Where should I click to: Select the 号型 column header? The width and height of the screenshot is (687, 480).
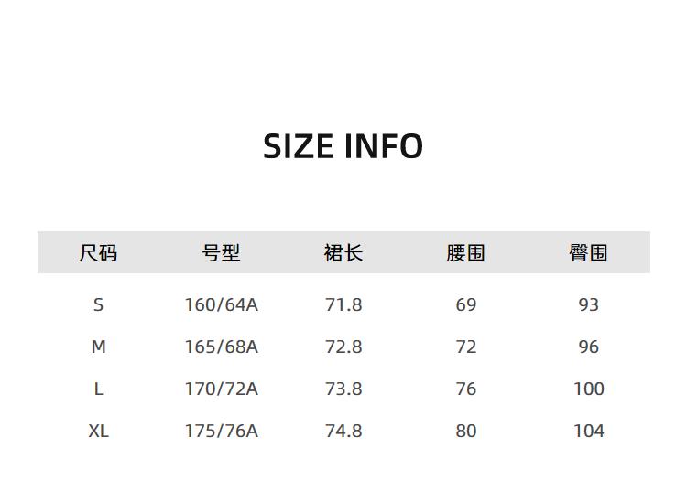[x=221, y=252]
